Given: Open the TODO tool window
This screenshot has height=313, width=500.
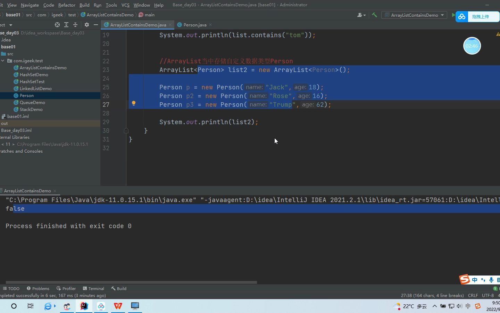Looking at the screenshot, I should coord(11,289).
